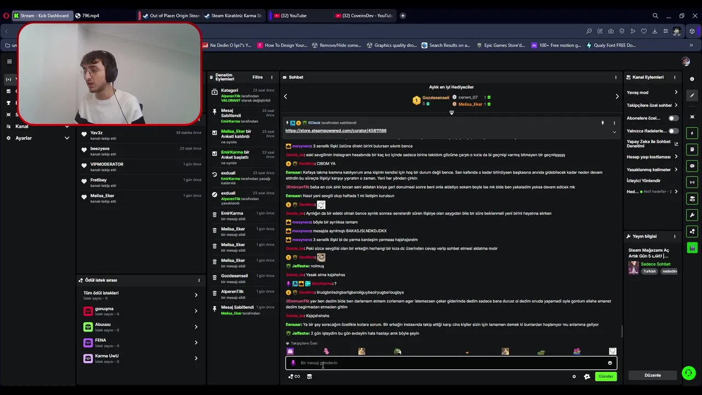This screenshot has height=395, width=702.
Task: Open the Epic Games Store bookmark
Action: (x=501, y=46)
